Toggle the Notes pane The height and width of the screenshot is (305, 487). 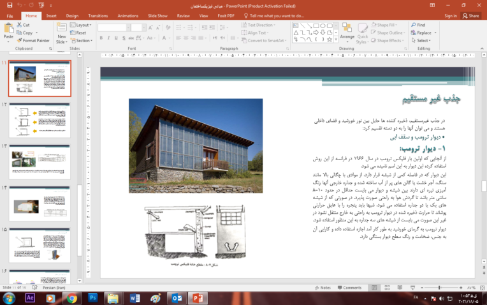(x=324, y=288)
